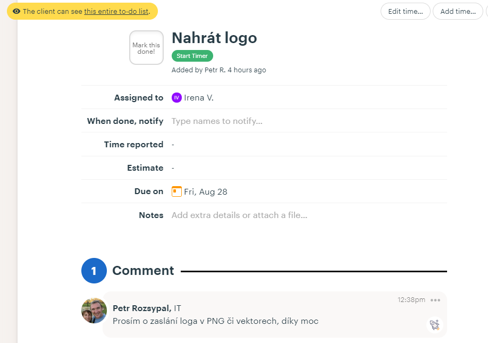Click the blue comment count circle
The width and height of the screenshot is (488, 343).
point(94,271)
